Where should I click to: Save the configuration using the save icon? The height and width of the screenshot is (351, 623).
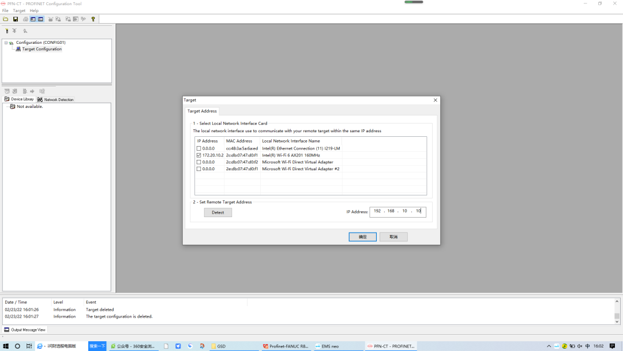click(16, 18)
